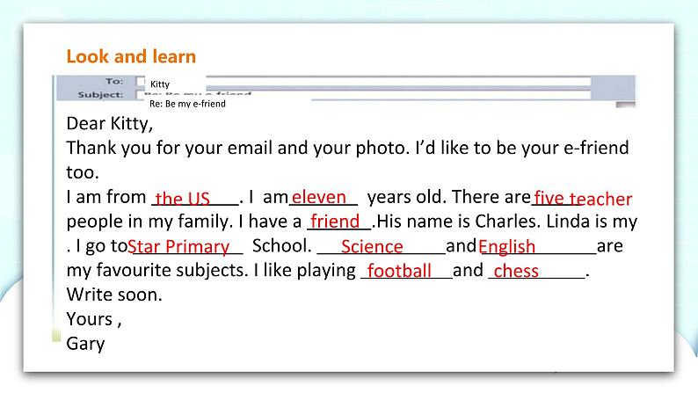Click the 'Write soon.' closing sentence
Screen dimensions: 698x393
(x=114, y=295)
